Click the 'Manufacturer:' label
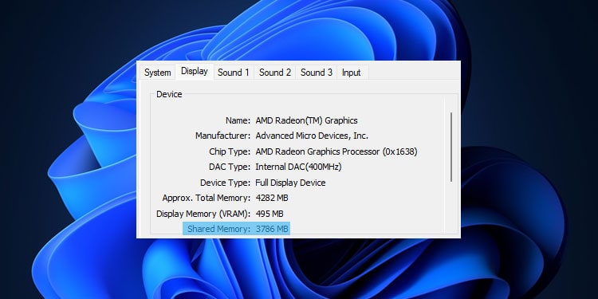598x299 pixels. pos(222,136)
